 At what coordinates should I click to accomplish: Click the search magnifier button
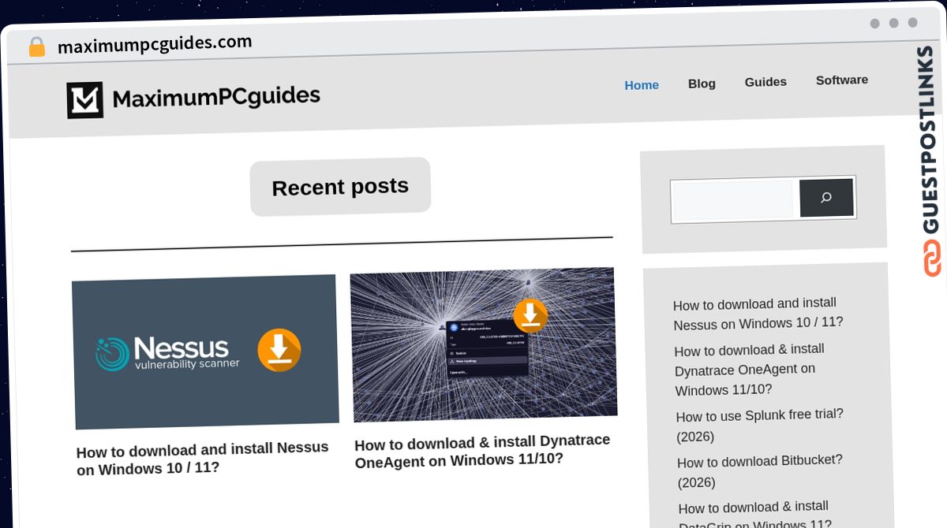826,198
